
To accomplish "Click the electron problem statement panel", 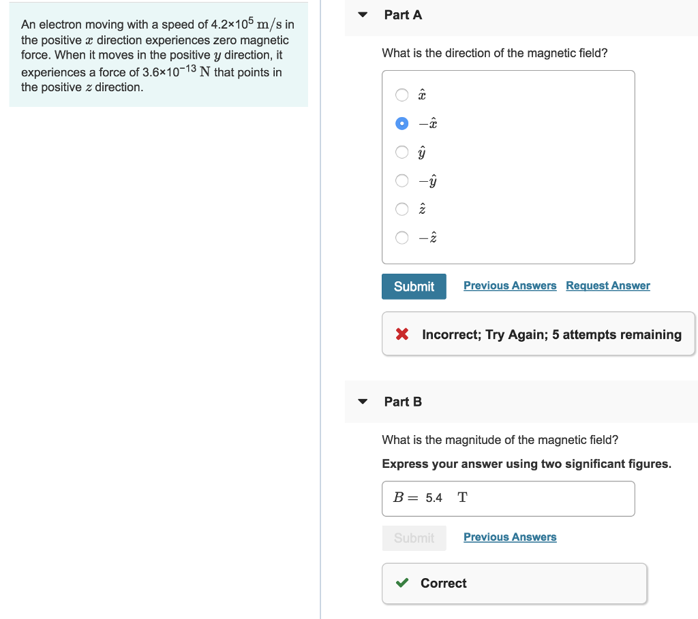I will click(158, 56).
